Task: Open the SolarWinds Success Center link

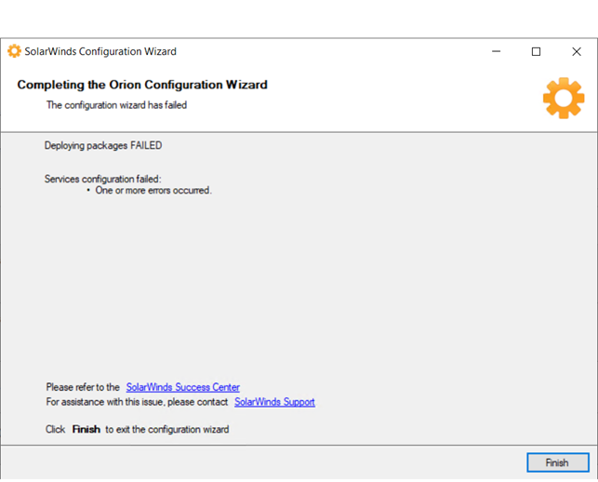Action: point(183,387)
